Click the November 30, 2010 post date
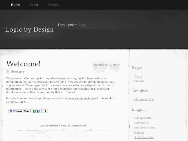 [106, 65]
